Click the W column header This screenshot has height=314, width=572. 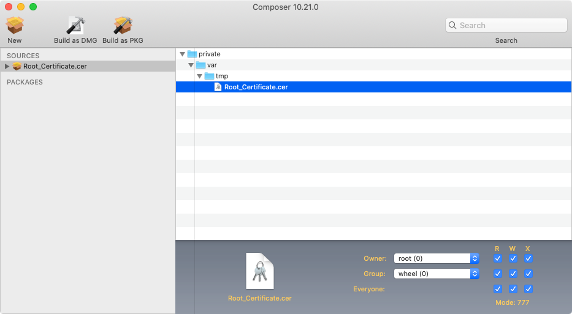(x=513, y=249)
